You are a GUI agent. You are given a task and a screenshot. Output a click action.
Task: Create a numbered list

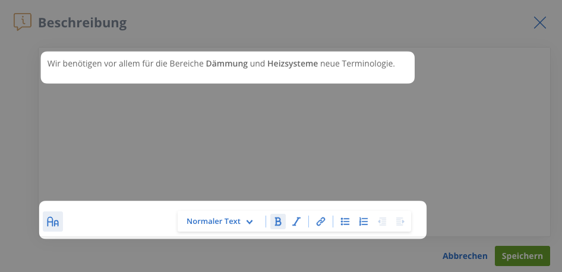tap(364, 222)
